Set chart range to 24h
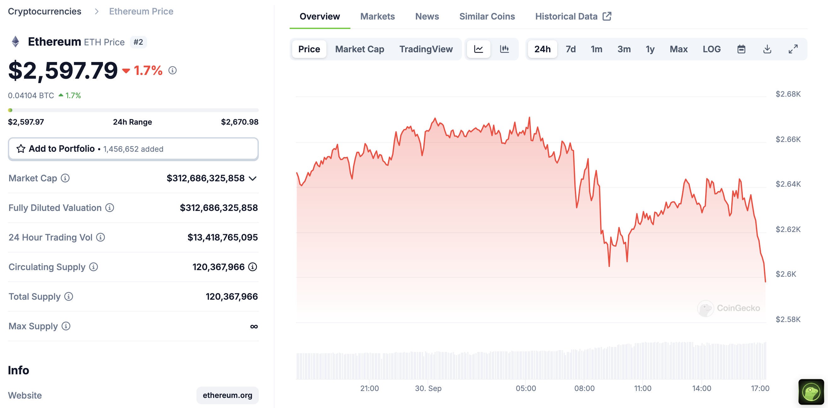This screenshot has width=828, height=408. 542,49
